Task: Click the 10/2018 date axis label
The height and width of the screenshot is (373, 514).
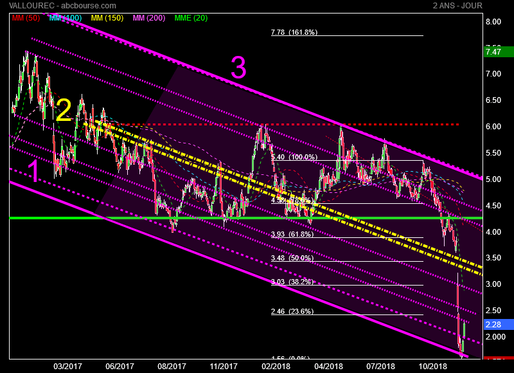Action: click(x=432, y=366)
